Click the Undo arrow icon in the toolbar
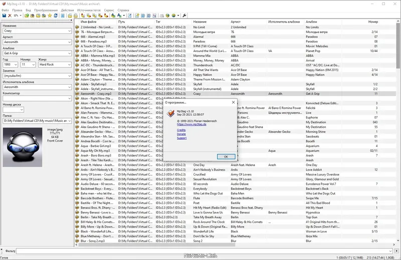The height and width of the screenshot is (260, 401). click(16, 16)
